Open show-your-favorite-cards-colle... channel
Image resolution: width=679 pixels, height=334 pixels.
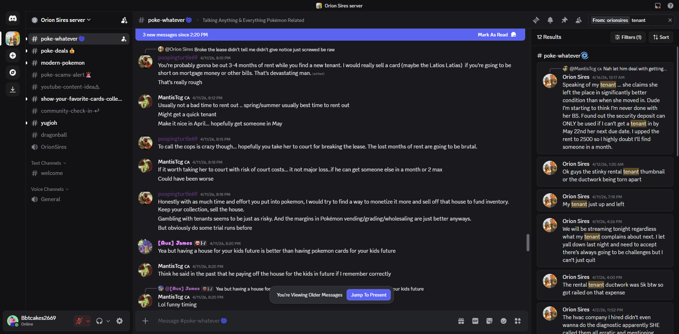click(x=79, y=99)
